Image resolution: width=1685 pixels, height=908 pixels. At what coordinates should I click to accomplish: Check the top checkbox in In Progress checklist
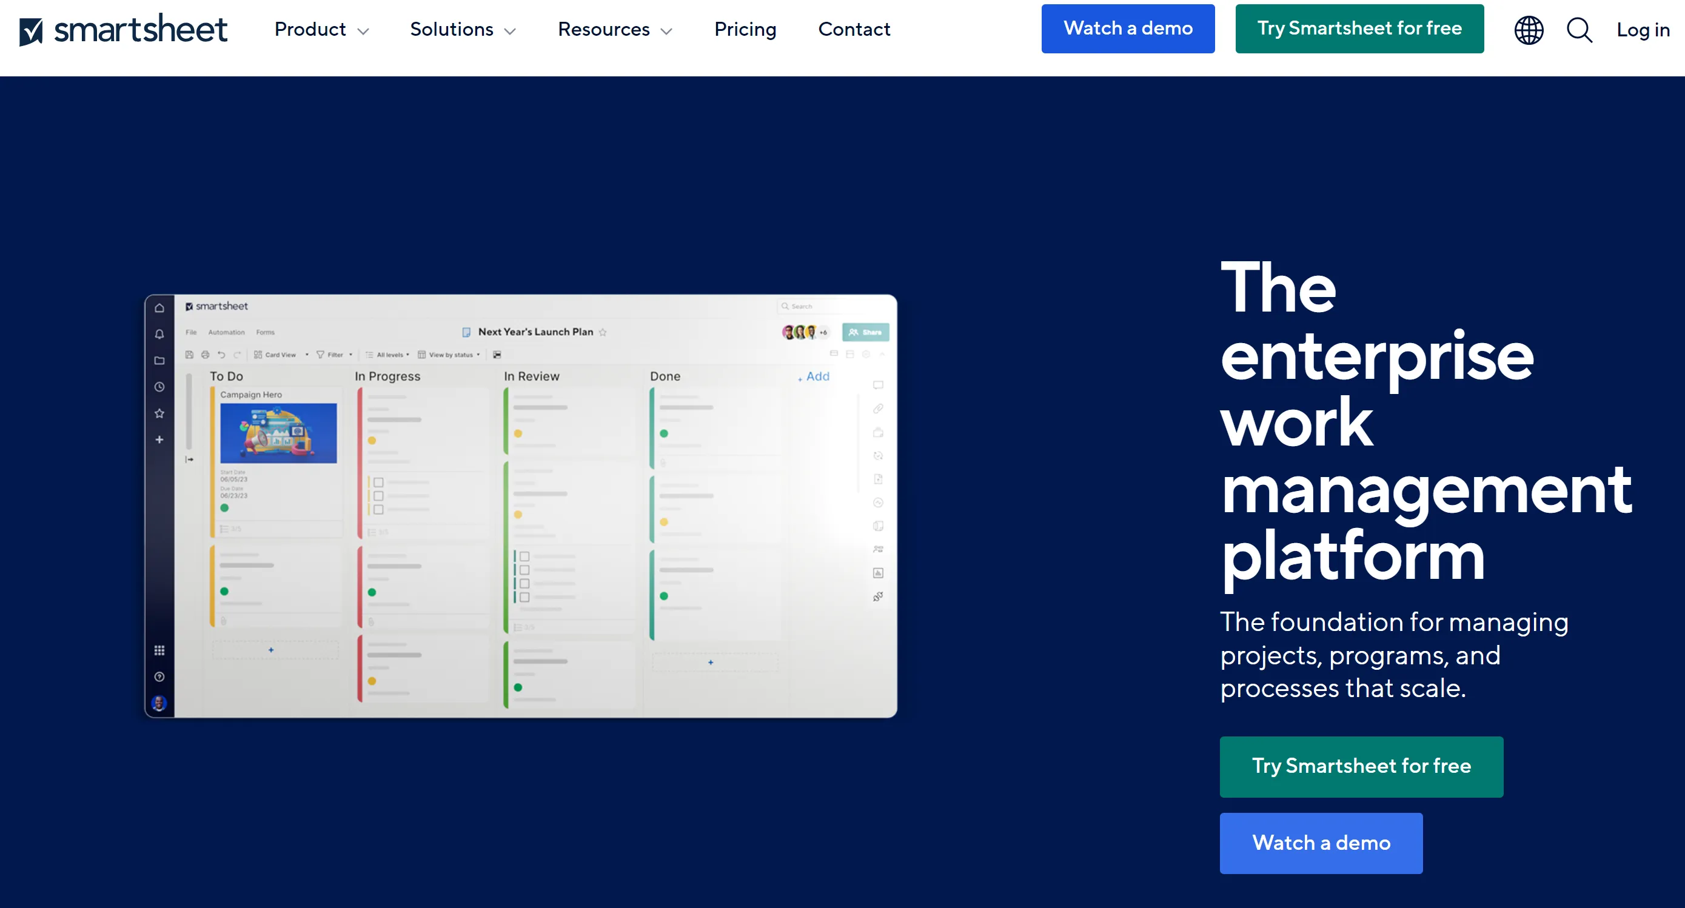pos(378,482)
